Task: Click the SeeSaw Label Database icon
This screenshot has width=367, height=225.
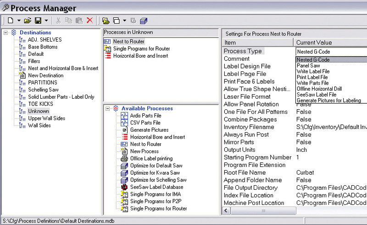Action: point(124,187)
